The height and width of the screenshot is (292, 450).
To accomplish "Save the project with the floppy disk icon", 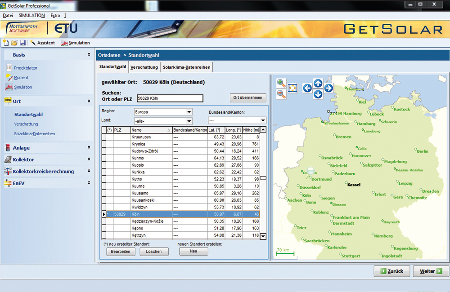I will click(x=22, y=43).
